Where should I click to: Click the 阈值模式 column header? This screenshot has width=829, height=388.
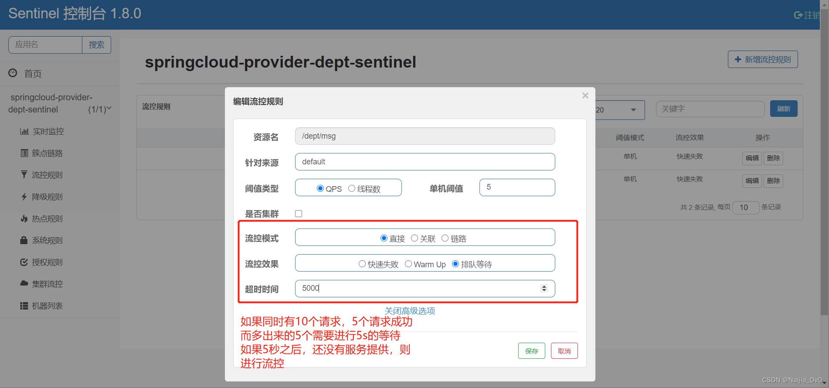point(630,138)
